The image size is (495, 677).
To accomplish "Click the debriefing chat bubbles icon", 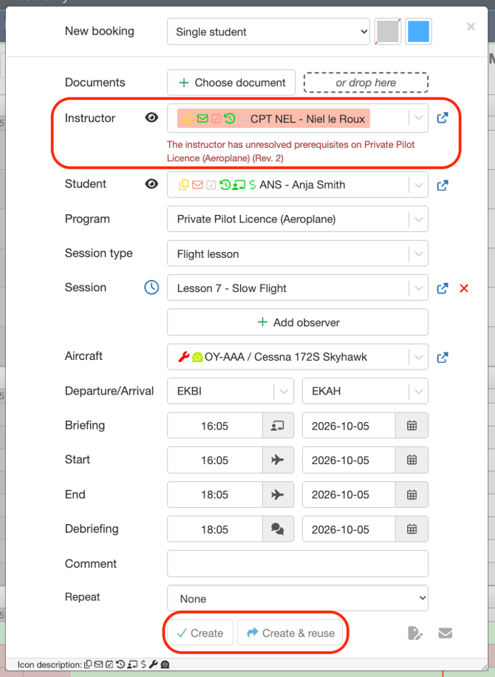I will pos(278,529).
